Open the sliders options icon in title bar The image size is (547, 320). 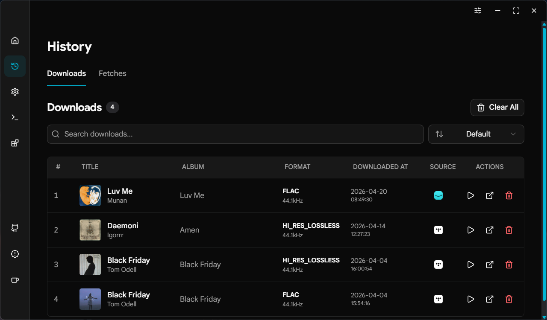478,11
